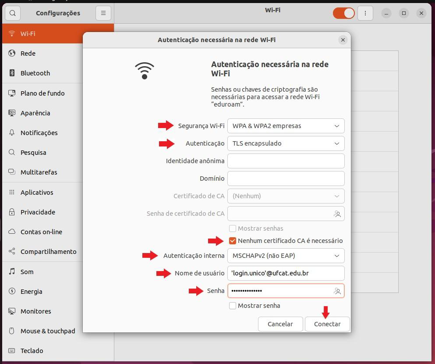435x364 pixels.
Task: Click the Pesquisa magnifier icon in sidebar
Action: pyautogui.click(x=12, y=153)
